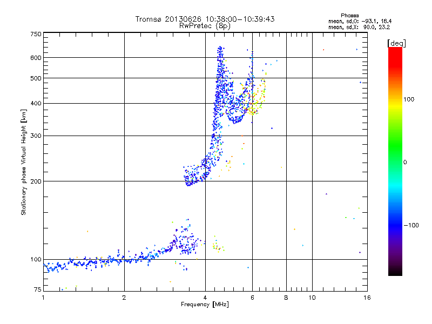The image size is (432, 324).
Task: Click the 4 frequency axis label
Action: click(x=205, y=298)
